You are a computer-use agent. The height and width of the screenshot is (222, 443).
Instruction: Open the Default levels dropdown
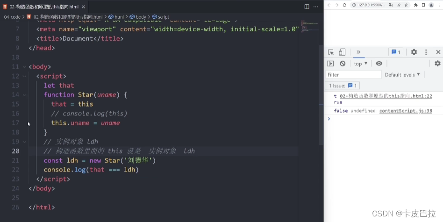(x=402, y=75)
